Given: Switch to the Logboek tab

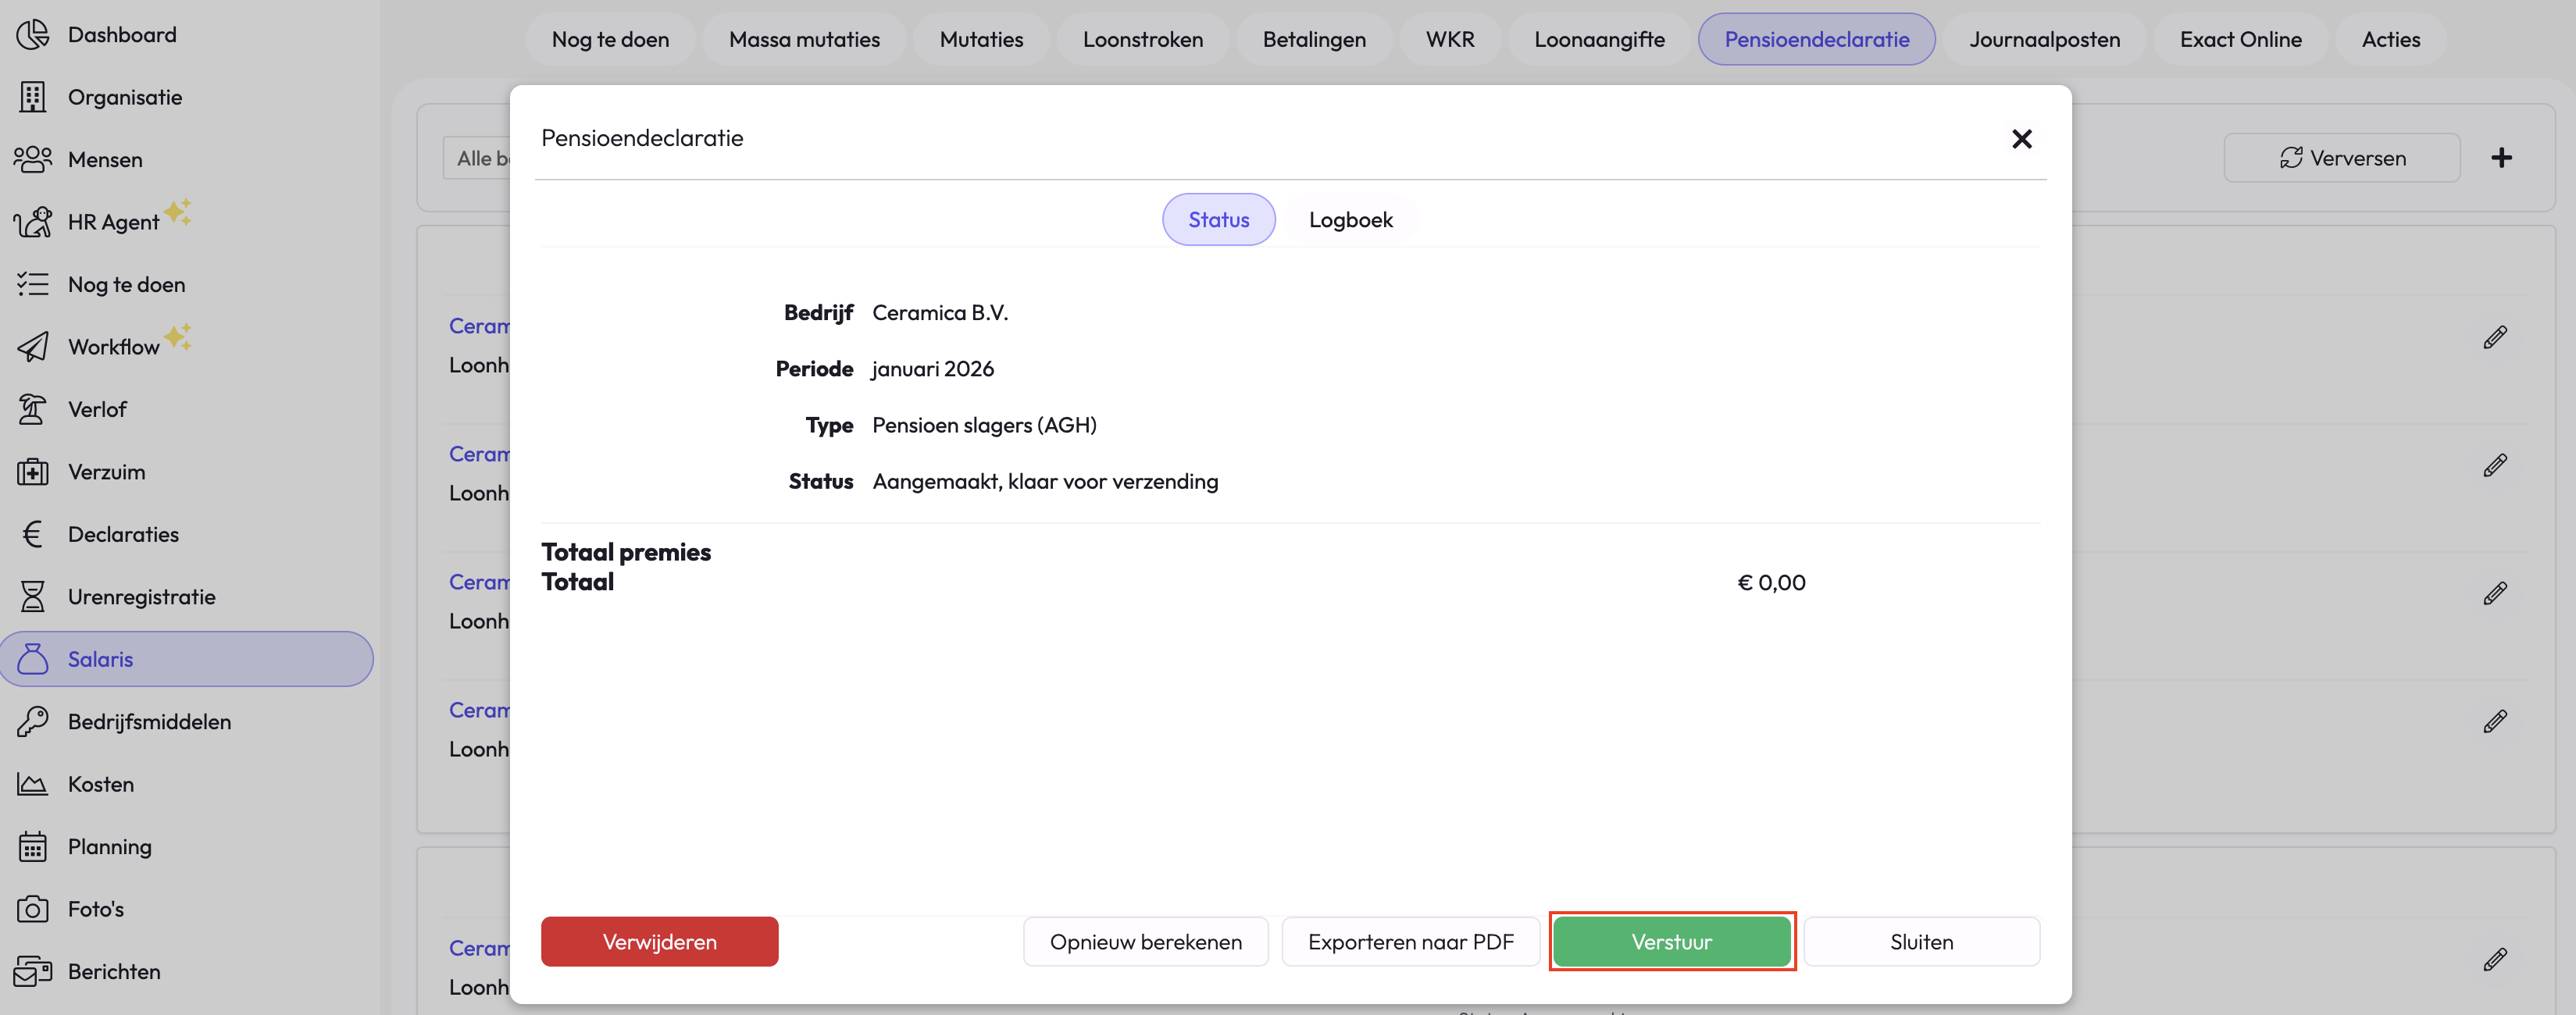Looking at the screenshot, I should 1350,220.
